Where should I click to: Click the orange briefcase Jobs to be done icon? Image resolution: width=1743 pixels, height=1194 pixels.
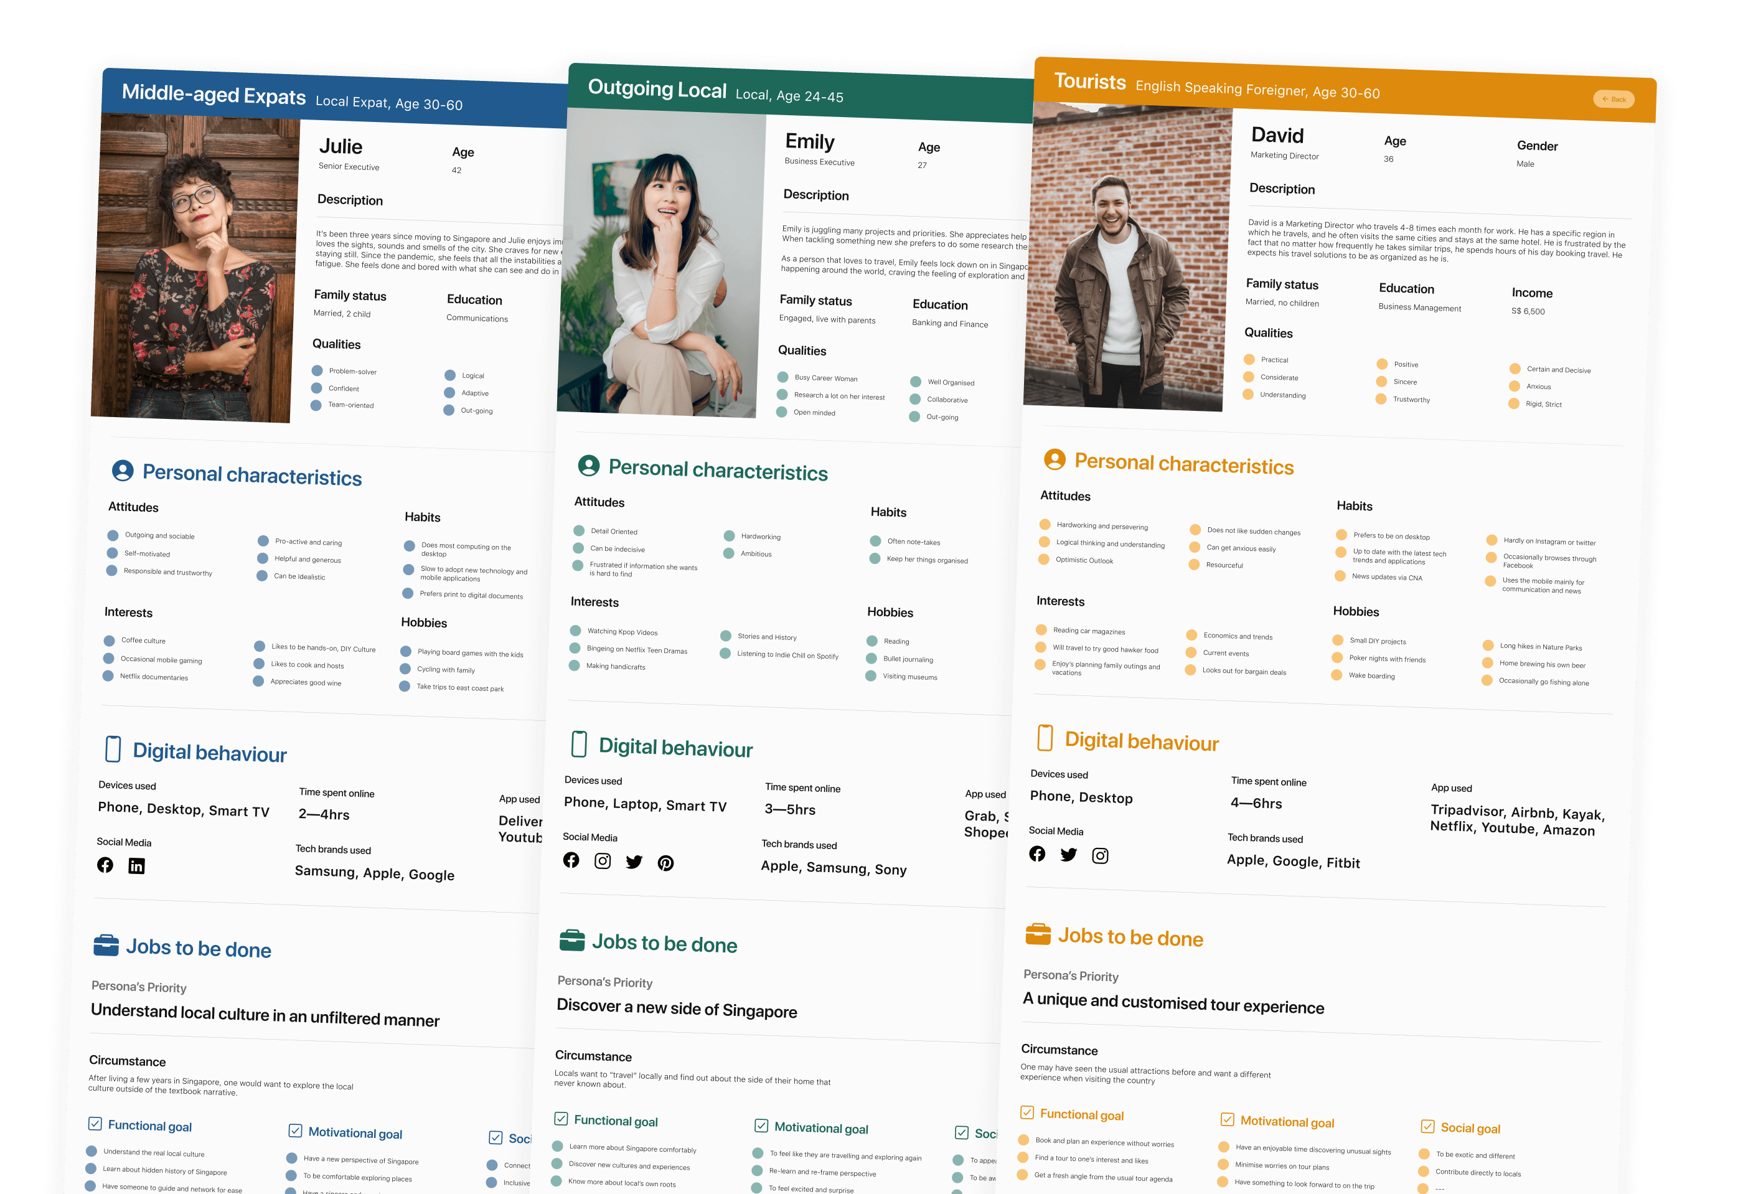pos(1038,934)
